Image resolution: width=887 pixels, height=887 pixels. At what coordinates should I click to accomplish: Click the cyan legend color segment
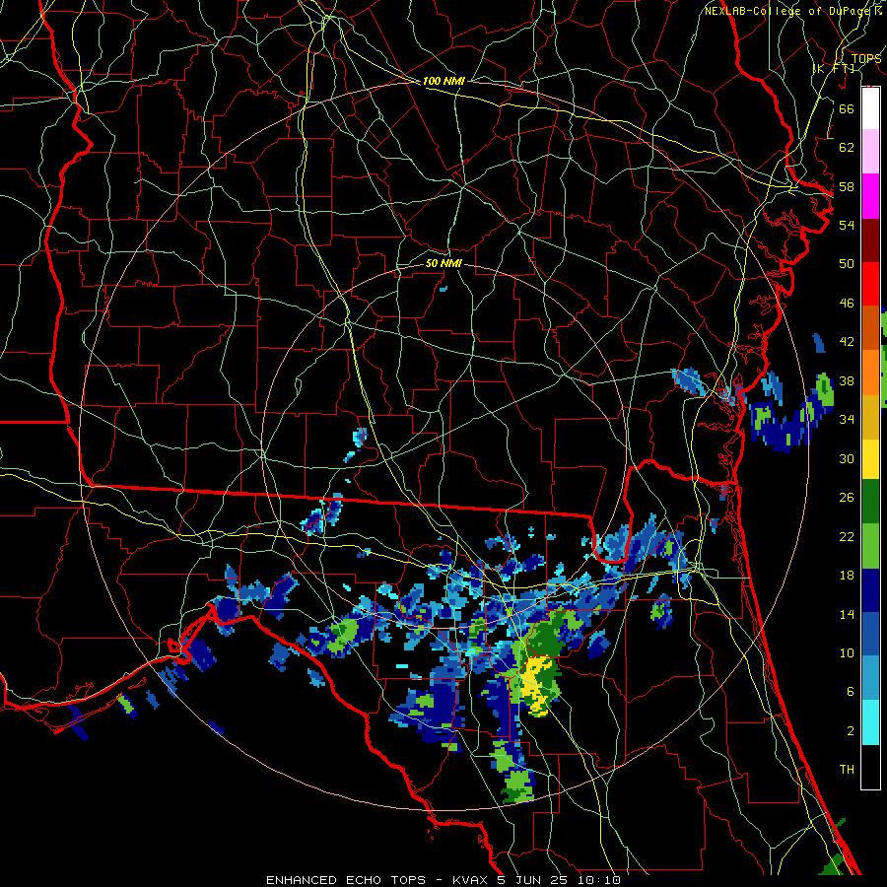click(x=870, y=722)
